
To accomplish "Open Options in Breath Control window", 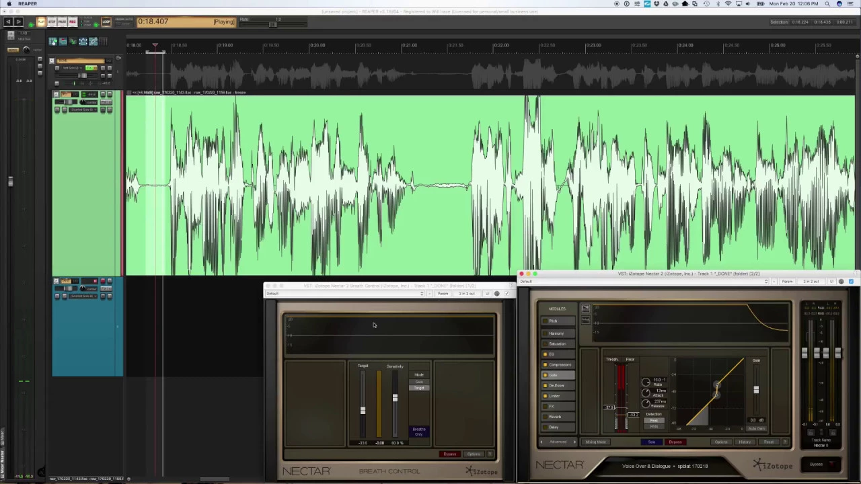I will tap(474, 454).
